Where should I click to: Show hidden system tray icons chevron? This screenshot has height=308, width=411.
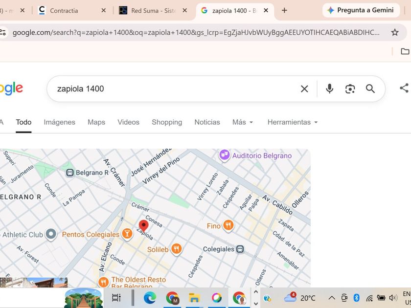(332, 298)
